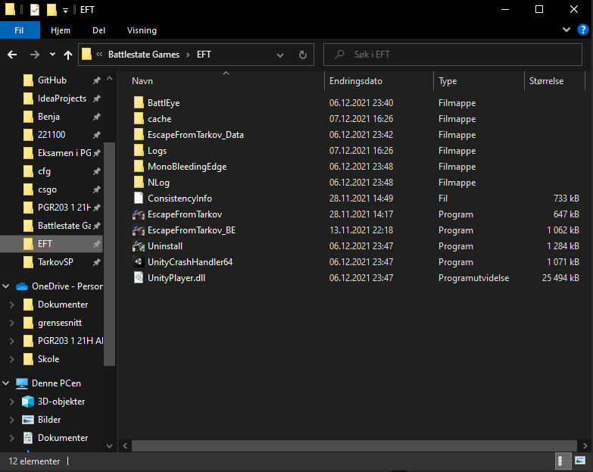Expand the ribbon with the chevron

point(566,30)
